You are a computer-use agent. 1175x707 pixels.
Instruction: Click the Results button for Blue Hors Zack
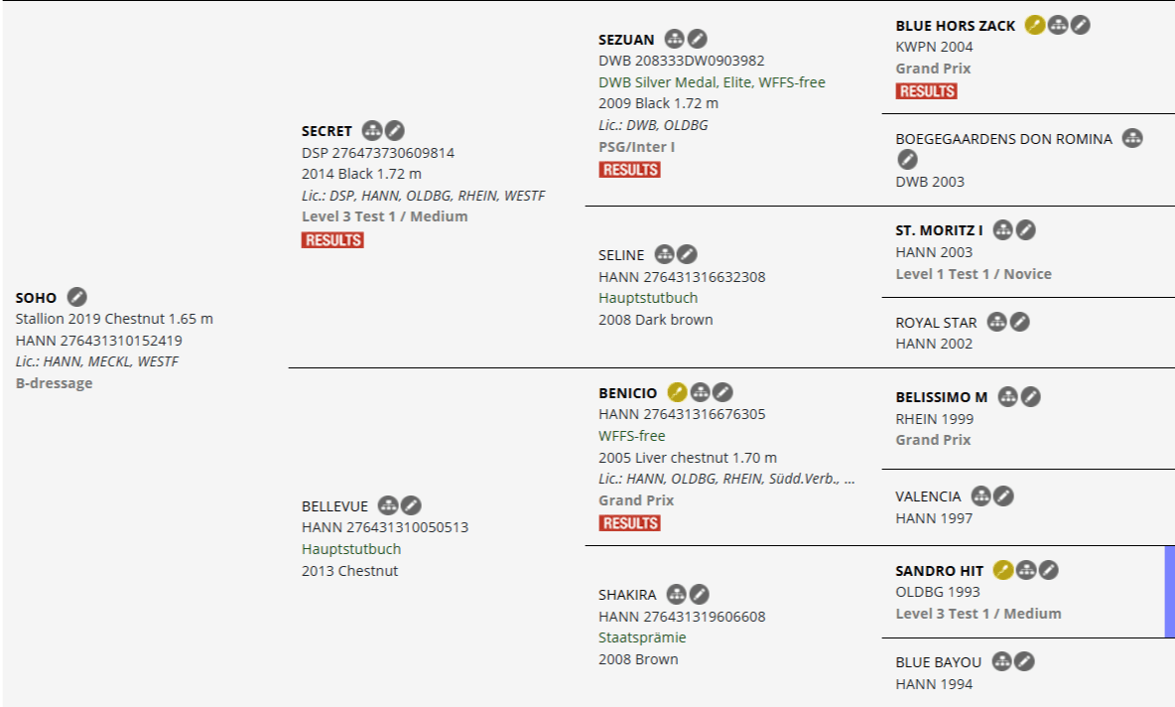(x=926, y=91)
